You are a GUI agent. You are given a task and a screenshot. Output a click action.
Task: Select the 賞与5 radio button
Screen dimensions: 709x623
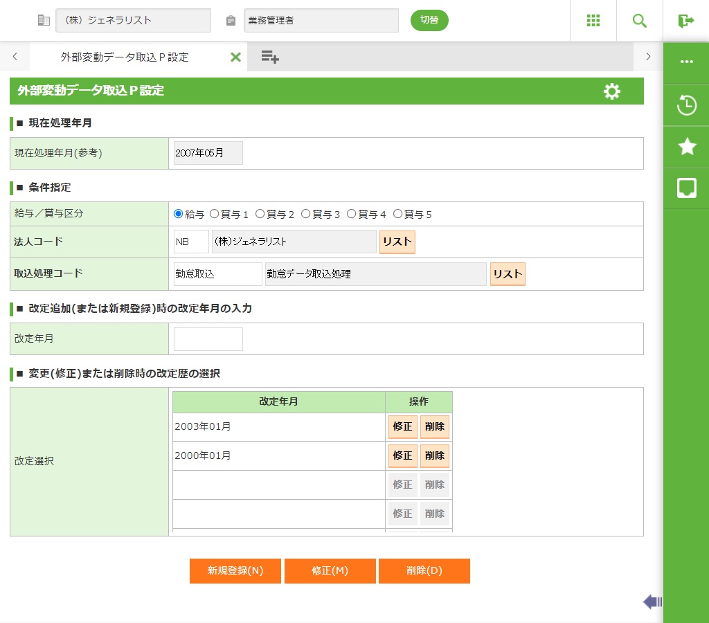coord(397,215)
